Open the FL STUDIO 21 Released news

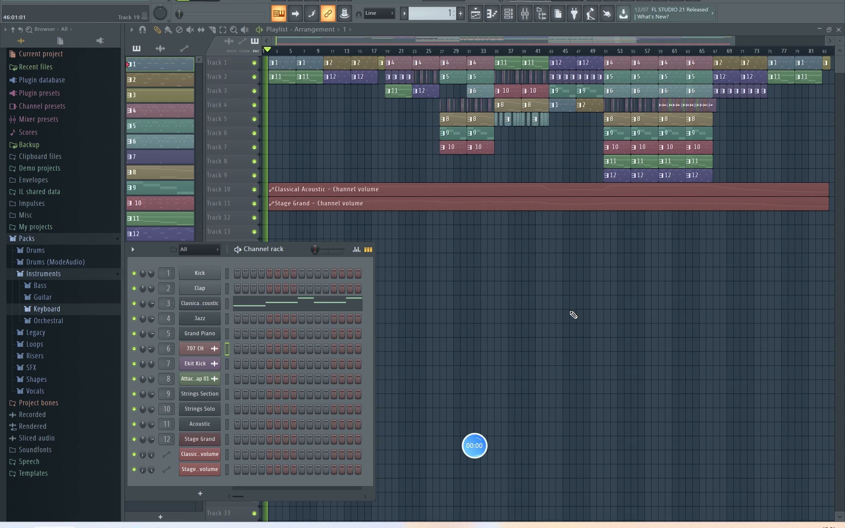pyautogui.click(x=674, y=13)
